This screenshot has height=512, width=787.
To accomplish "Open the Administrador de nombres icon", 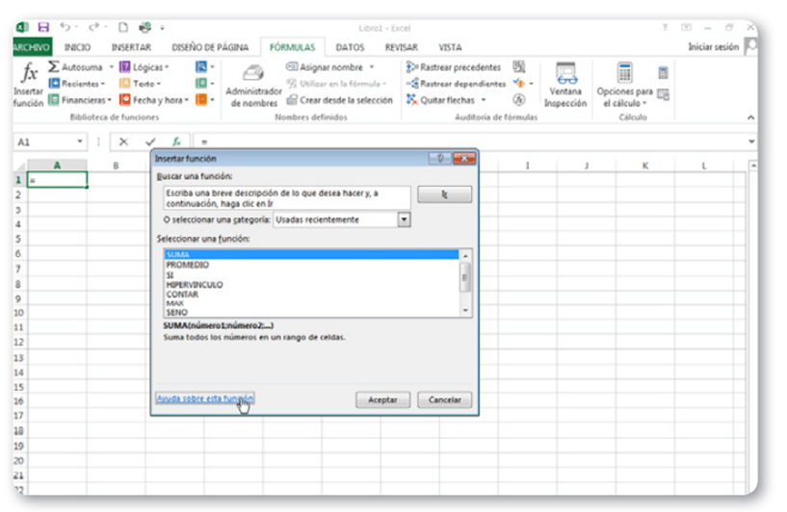I will coord(253,75).
